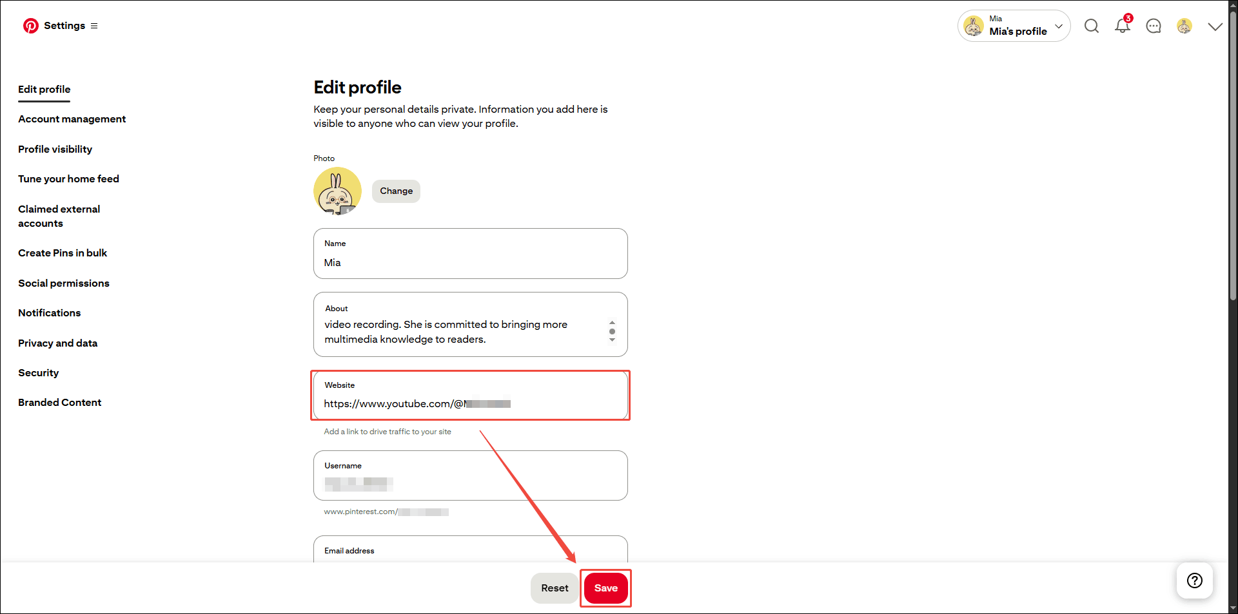Screen dimensions: 1238x614
Task: Click the About field's up arrow
Action: tap(612, 323)
